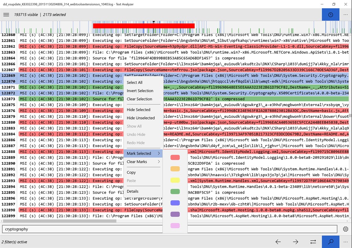Open top toolbar more options ellipsis

345,14
